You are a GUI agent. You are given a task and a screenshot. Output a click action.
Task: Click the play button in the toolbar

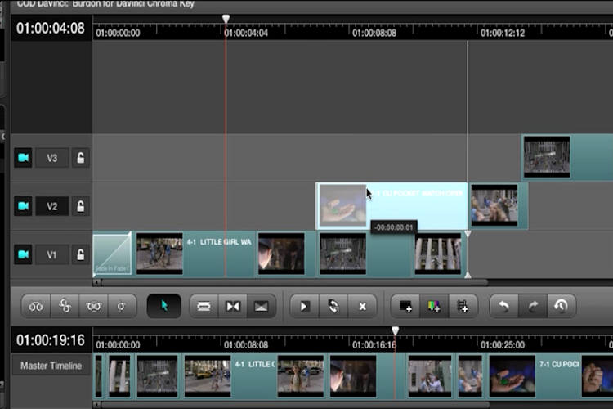pos(304,306)
